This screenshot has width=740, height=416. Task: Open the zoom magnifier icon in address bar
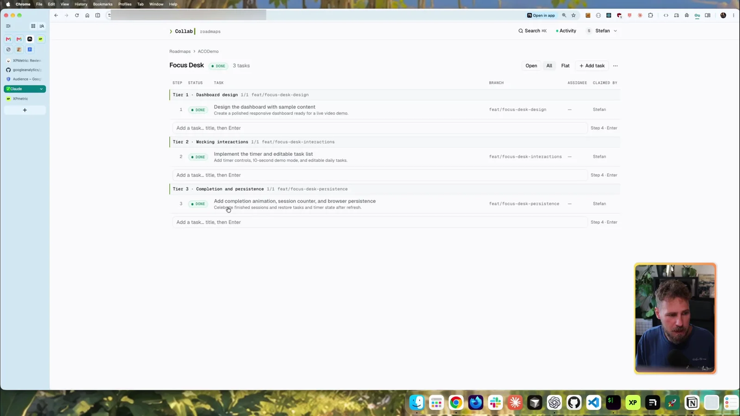click(x=564, y=15)
